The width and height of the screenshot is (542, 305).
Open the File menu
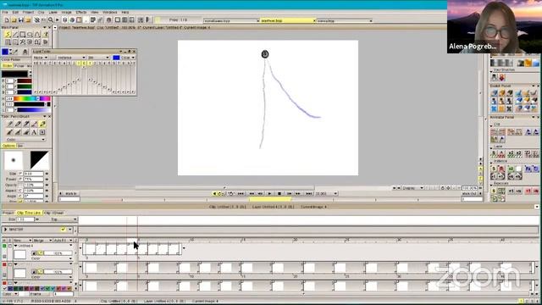[5, 12]
